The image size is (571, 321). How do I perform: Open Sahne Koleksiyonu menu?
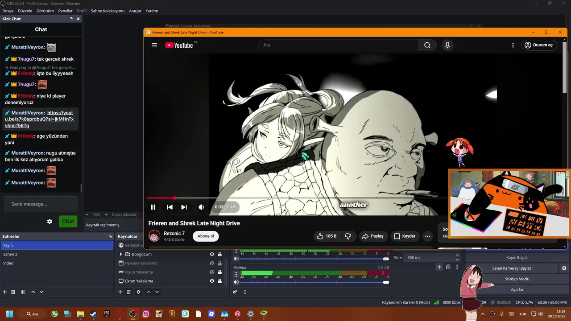[108, 11]
